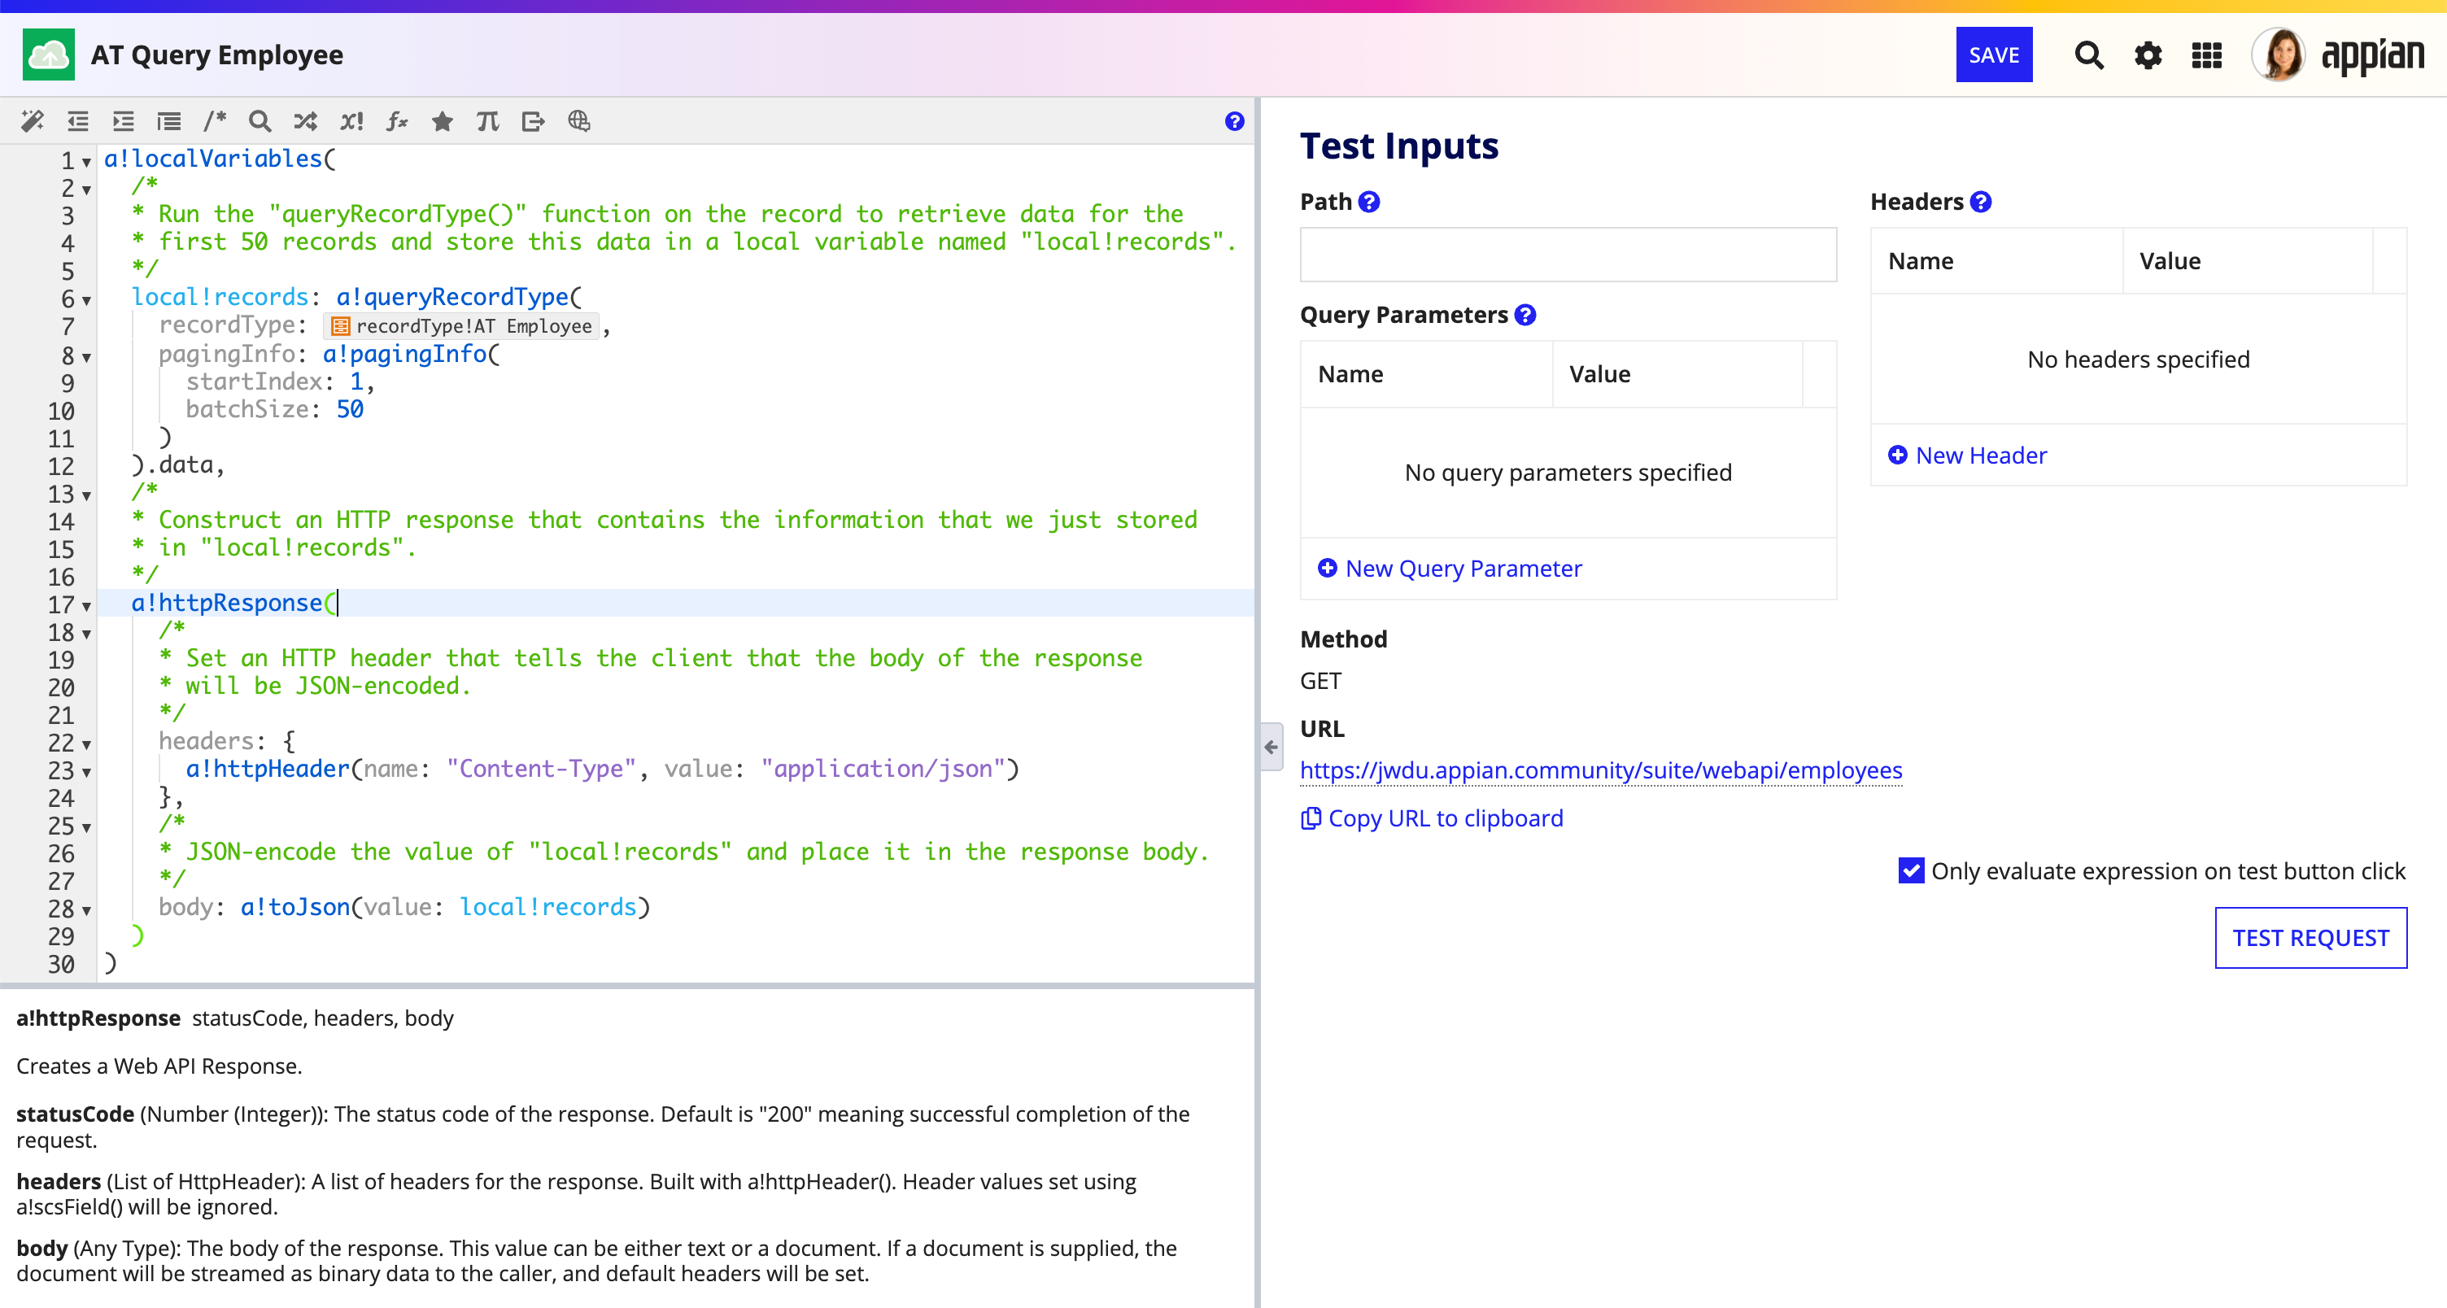
Task: Collapse code fold arrow on line 28
Action: pyautogui.click(x=86, y=911)
